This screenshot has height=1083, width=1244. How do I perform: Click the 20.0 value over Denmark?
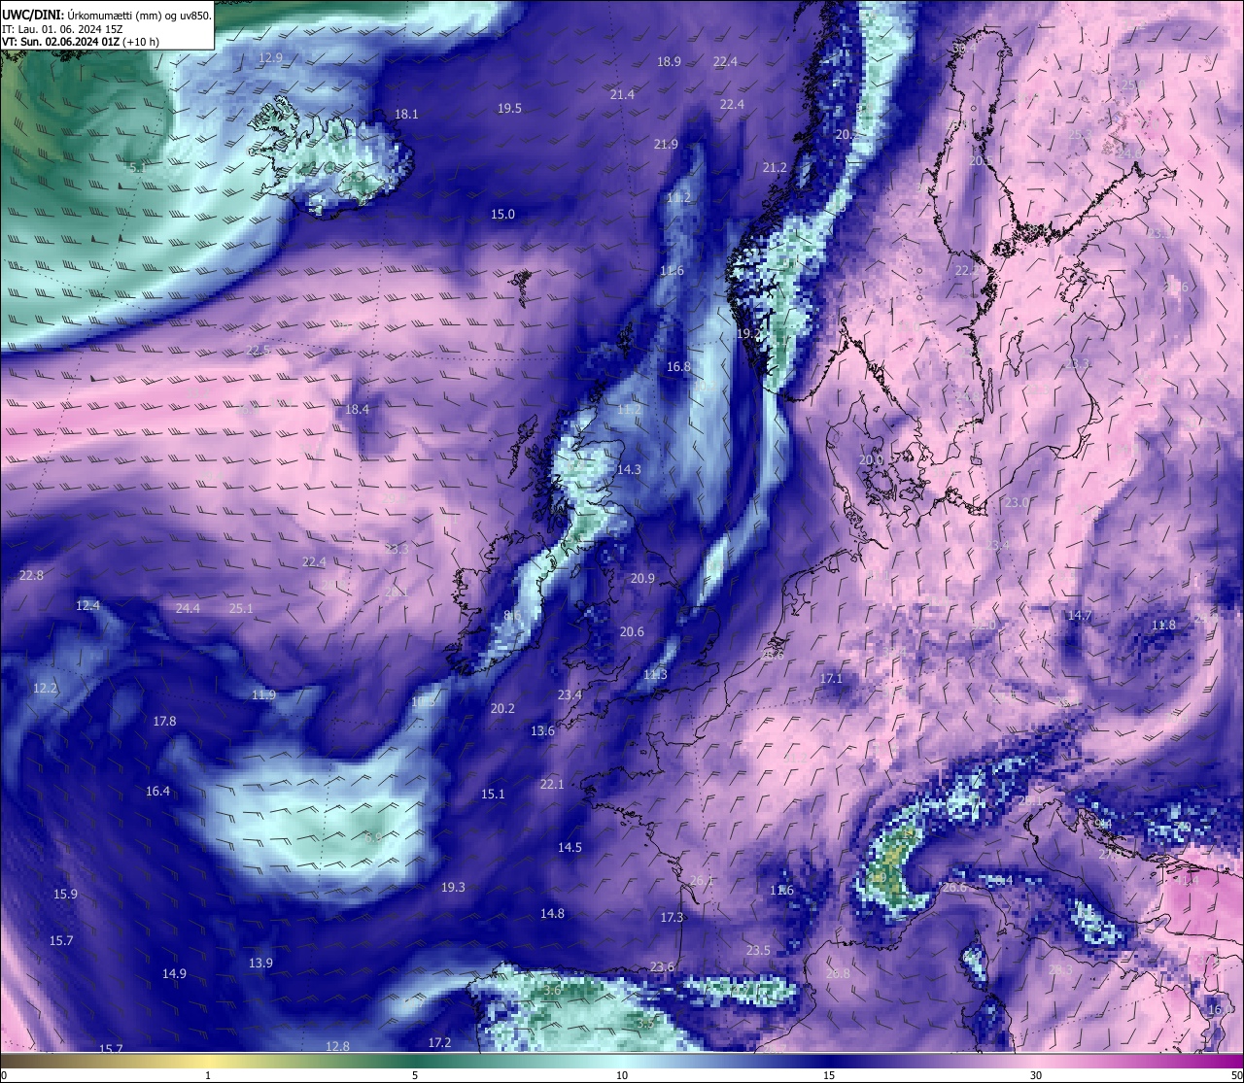[871, 460]
